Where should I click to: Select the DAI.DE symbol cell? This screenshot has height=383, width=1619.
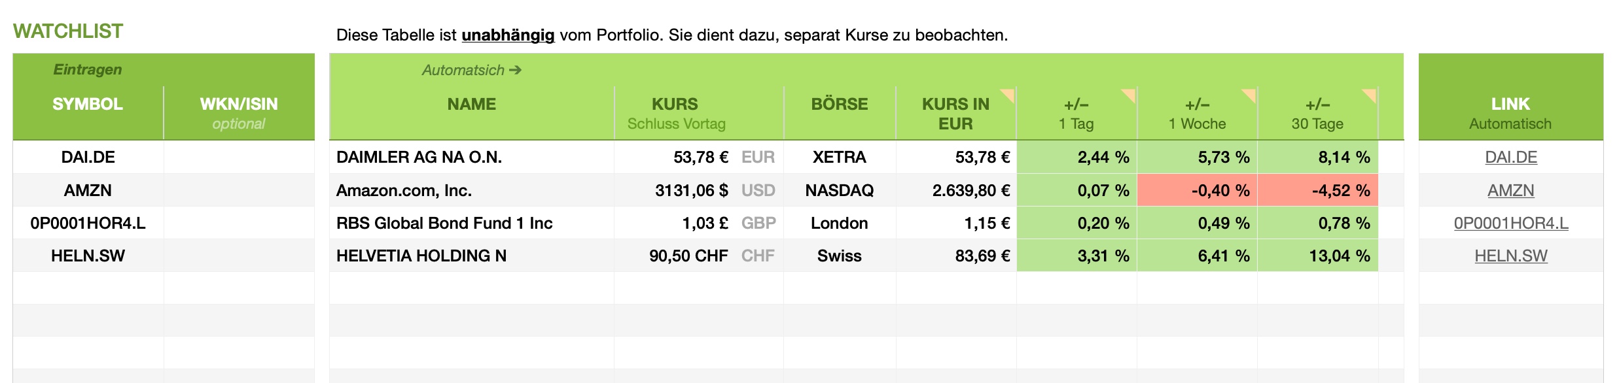(88, 158)
